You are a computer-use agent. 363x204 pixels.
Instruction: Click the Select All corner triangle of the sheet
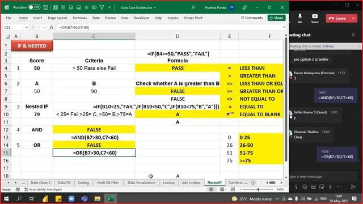[7, 36]
